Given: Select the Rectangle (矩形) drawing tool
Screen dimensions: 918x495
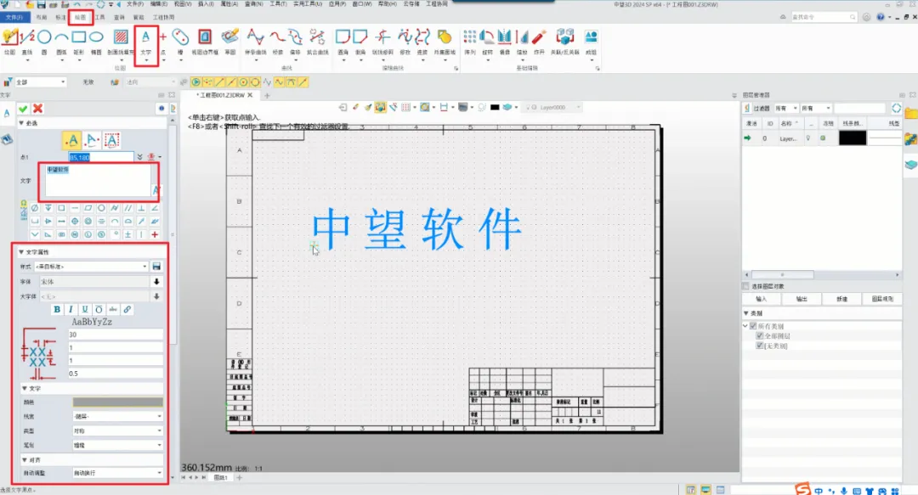Looking at the screenshot, I should (80, 38).
